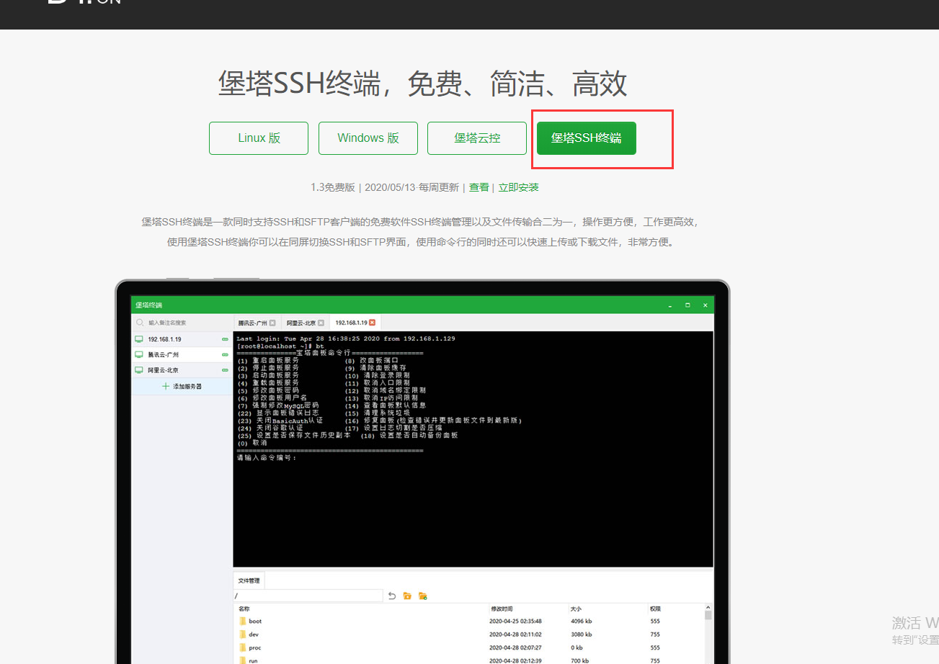939x664 pixels.
Task: Select the proc folder name
Action: [x=255, y=647]
